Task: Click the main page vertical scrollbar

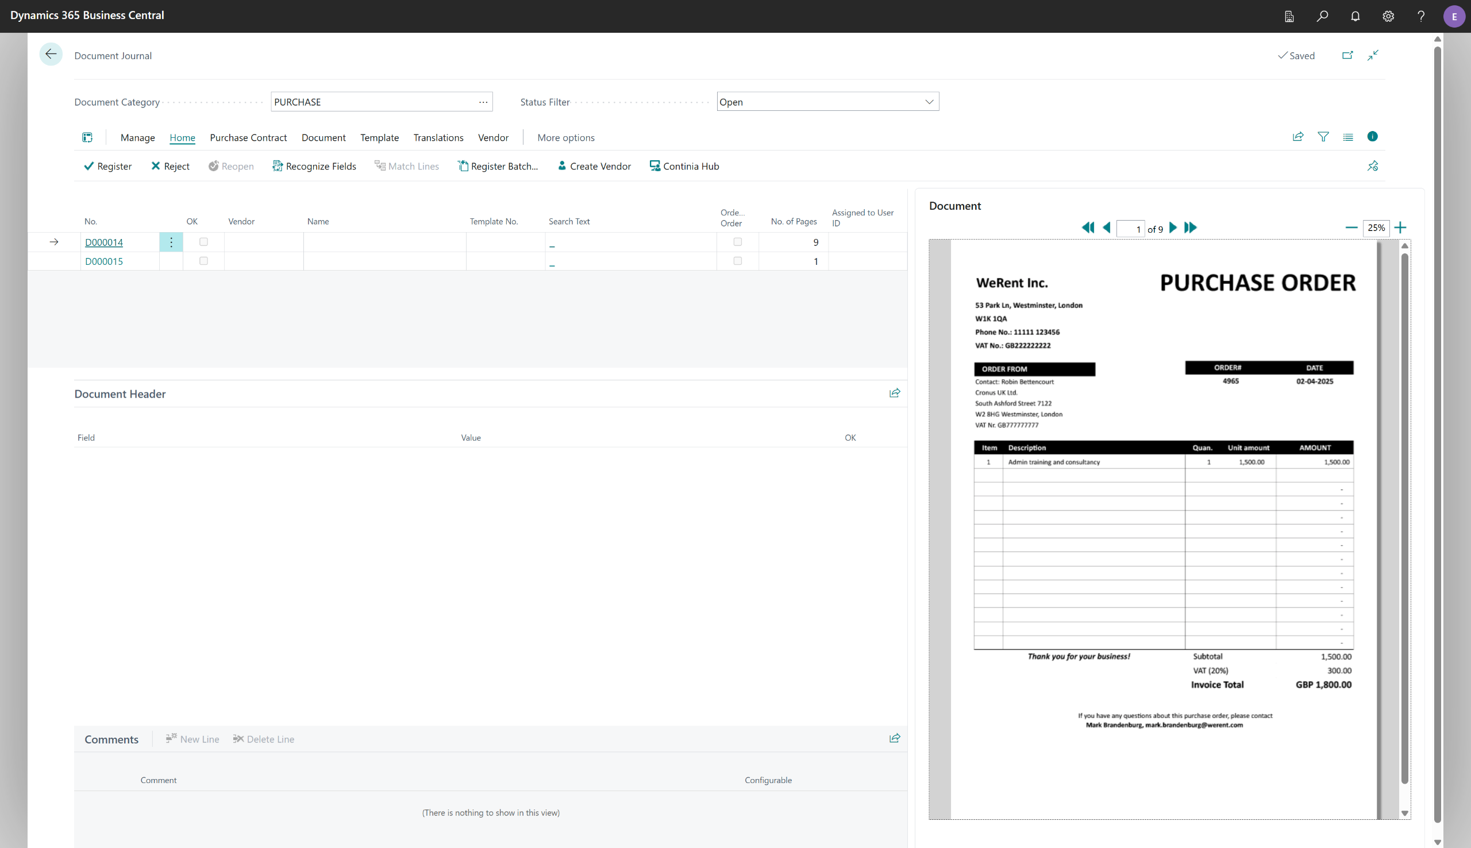Action: pyautogui.click(x=1437, y=434)
